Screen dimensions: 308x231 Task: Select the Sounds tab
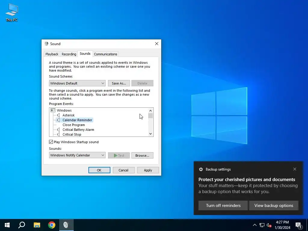pyautogui.click(x=85, y=54)
